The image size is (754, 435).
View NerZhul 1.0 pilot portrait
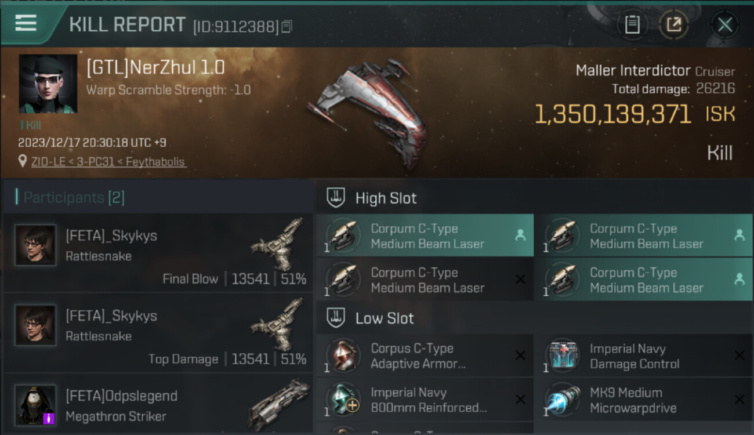[x=48, y=84]
